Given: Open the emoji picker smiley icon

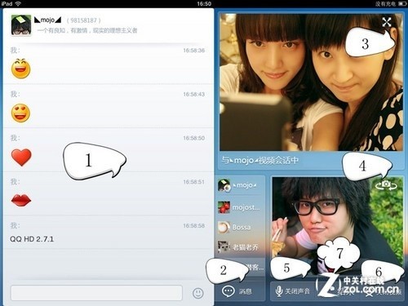Looking at the screenshot, I should (197, 293).
